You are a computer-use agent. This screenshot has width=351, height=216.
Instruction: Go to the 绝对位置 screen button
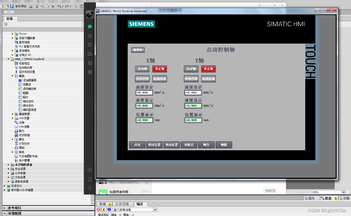click(172, 145)
